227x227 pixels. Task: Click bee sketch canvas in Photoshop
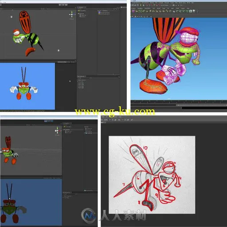click(x=152, y=175)
